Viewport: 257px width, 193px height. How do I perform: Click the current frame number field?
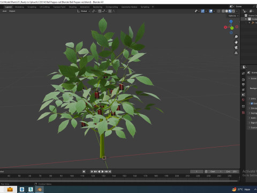[x=196, y=172]
